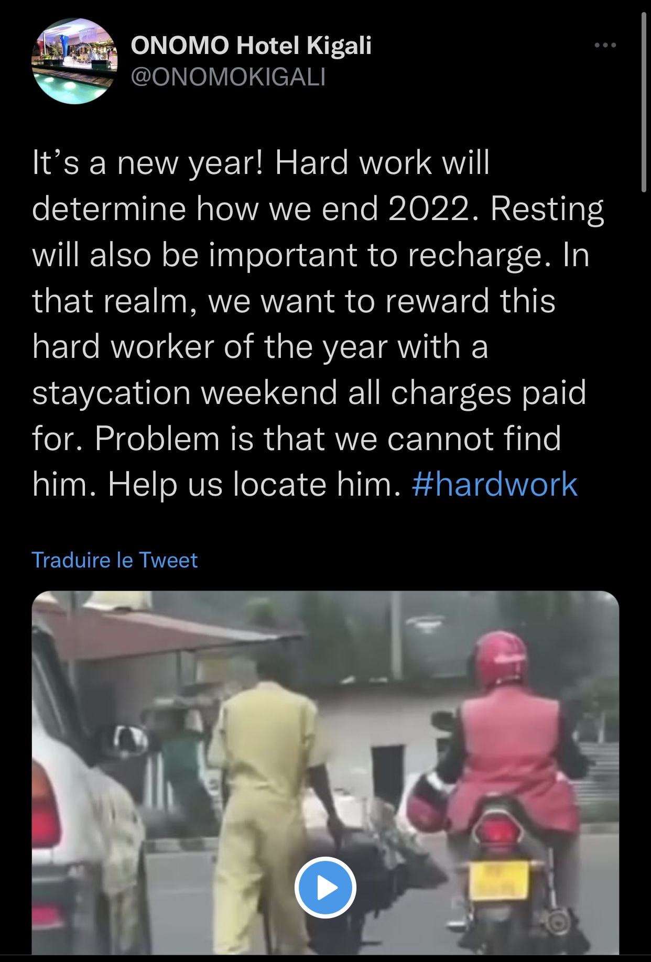Open the #hardwork hashtag
651x962 pixels.
(494, 484)
